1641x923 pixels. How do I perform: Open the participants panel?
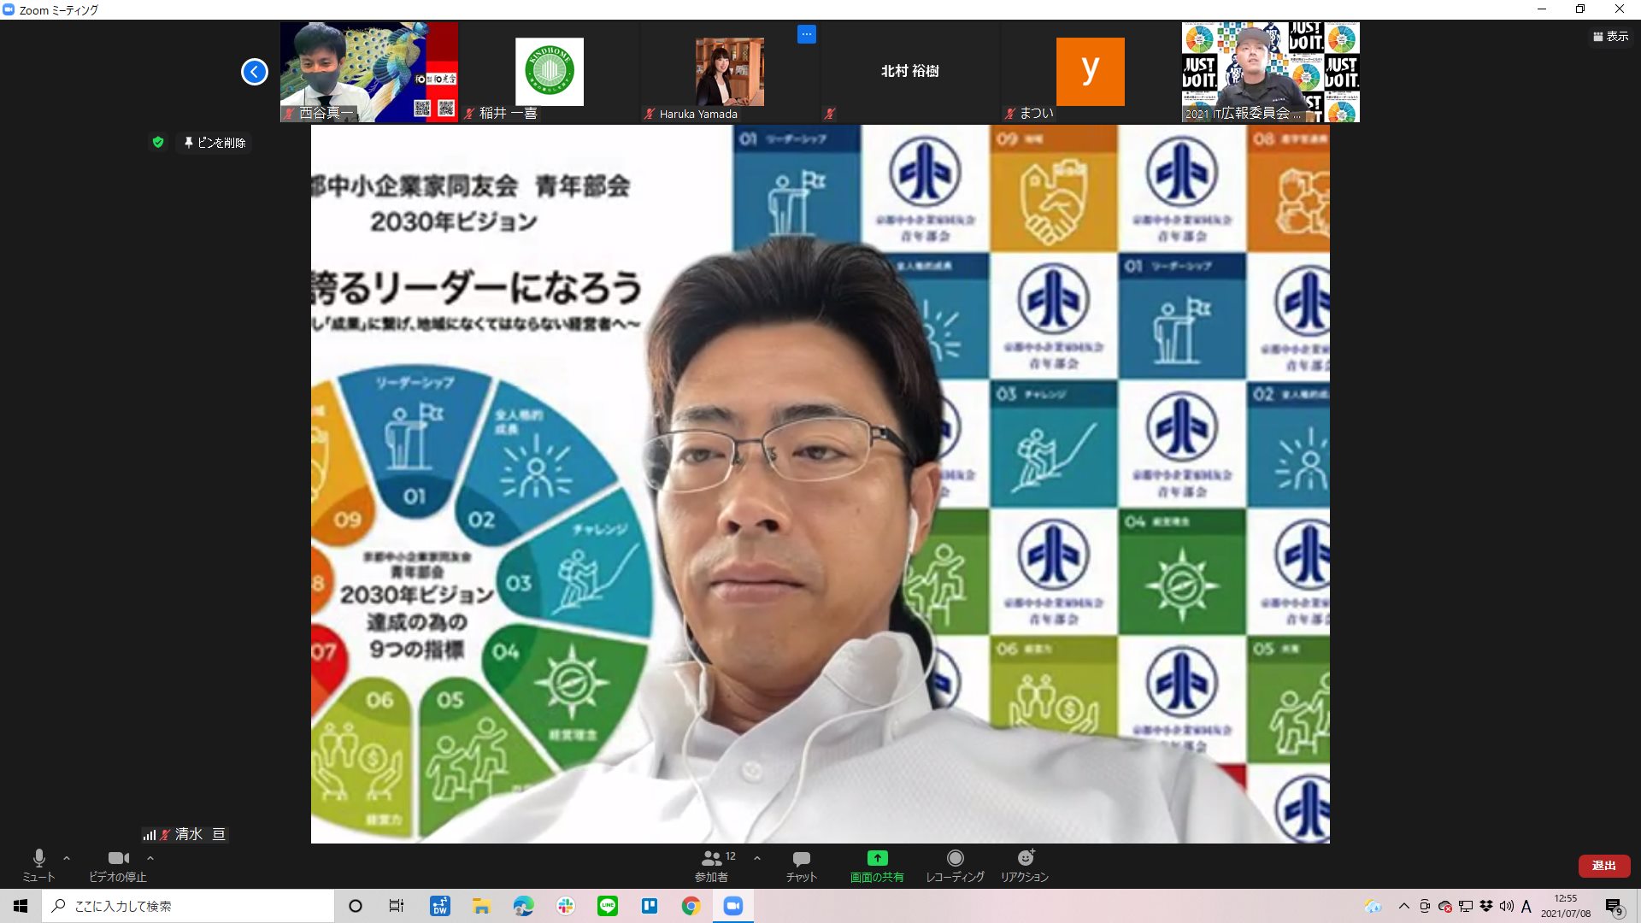712,865
